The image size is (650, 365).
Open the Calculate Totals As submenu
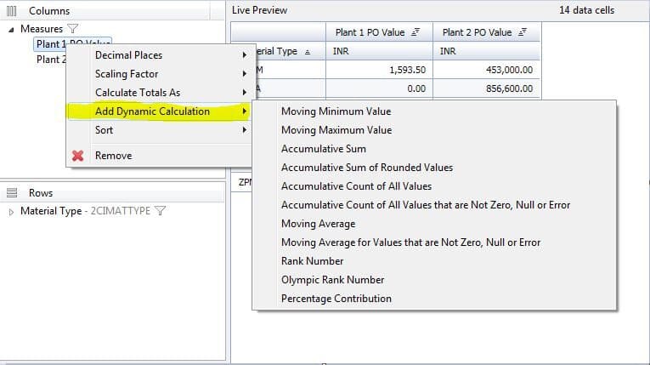137,93
